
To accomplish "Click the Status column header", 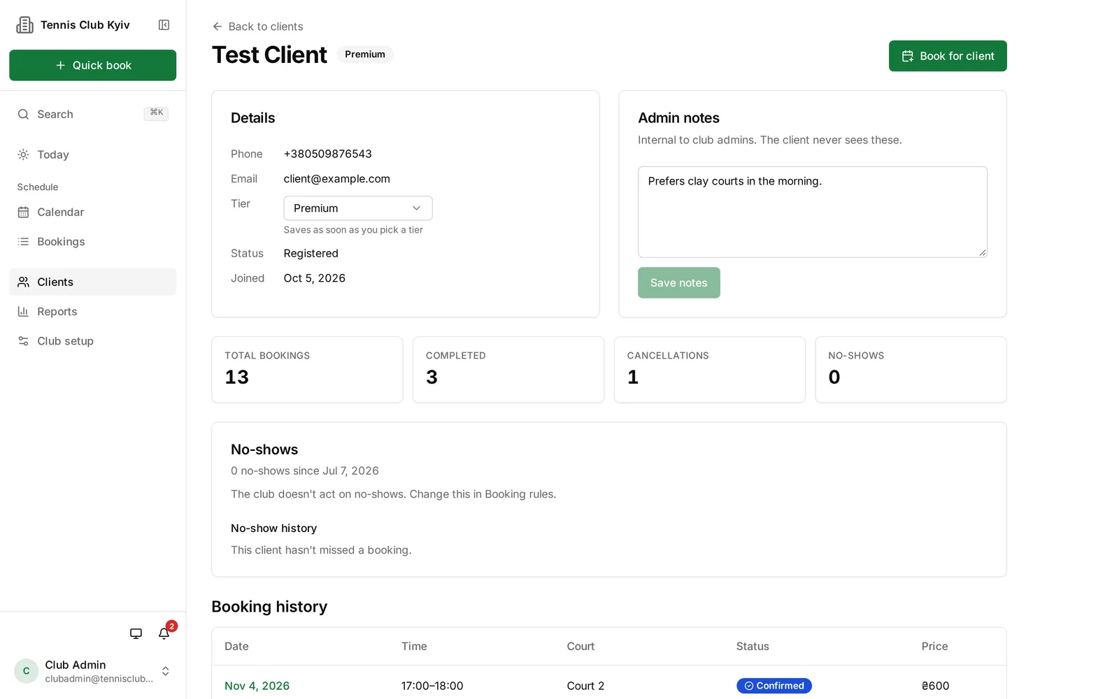I will tap(753, 647).
